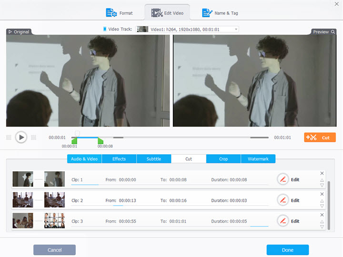Switch to the Effects tab
The image size is (343, 257).
point(119,159)
